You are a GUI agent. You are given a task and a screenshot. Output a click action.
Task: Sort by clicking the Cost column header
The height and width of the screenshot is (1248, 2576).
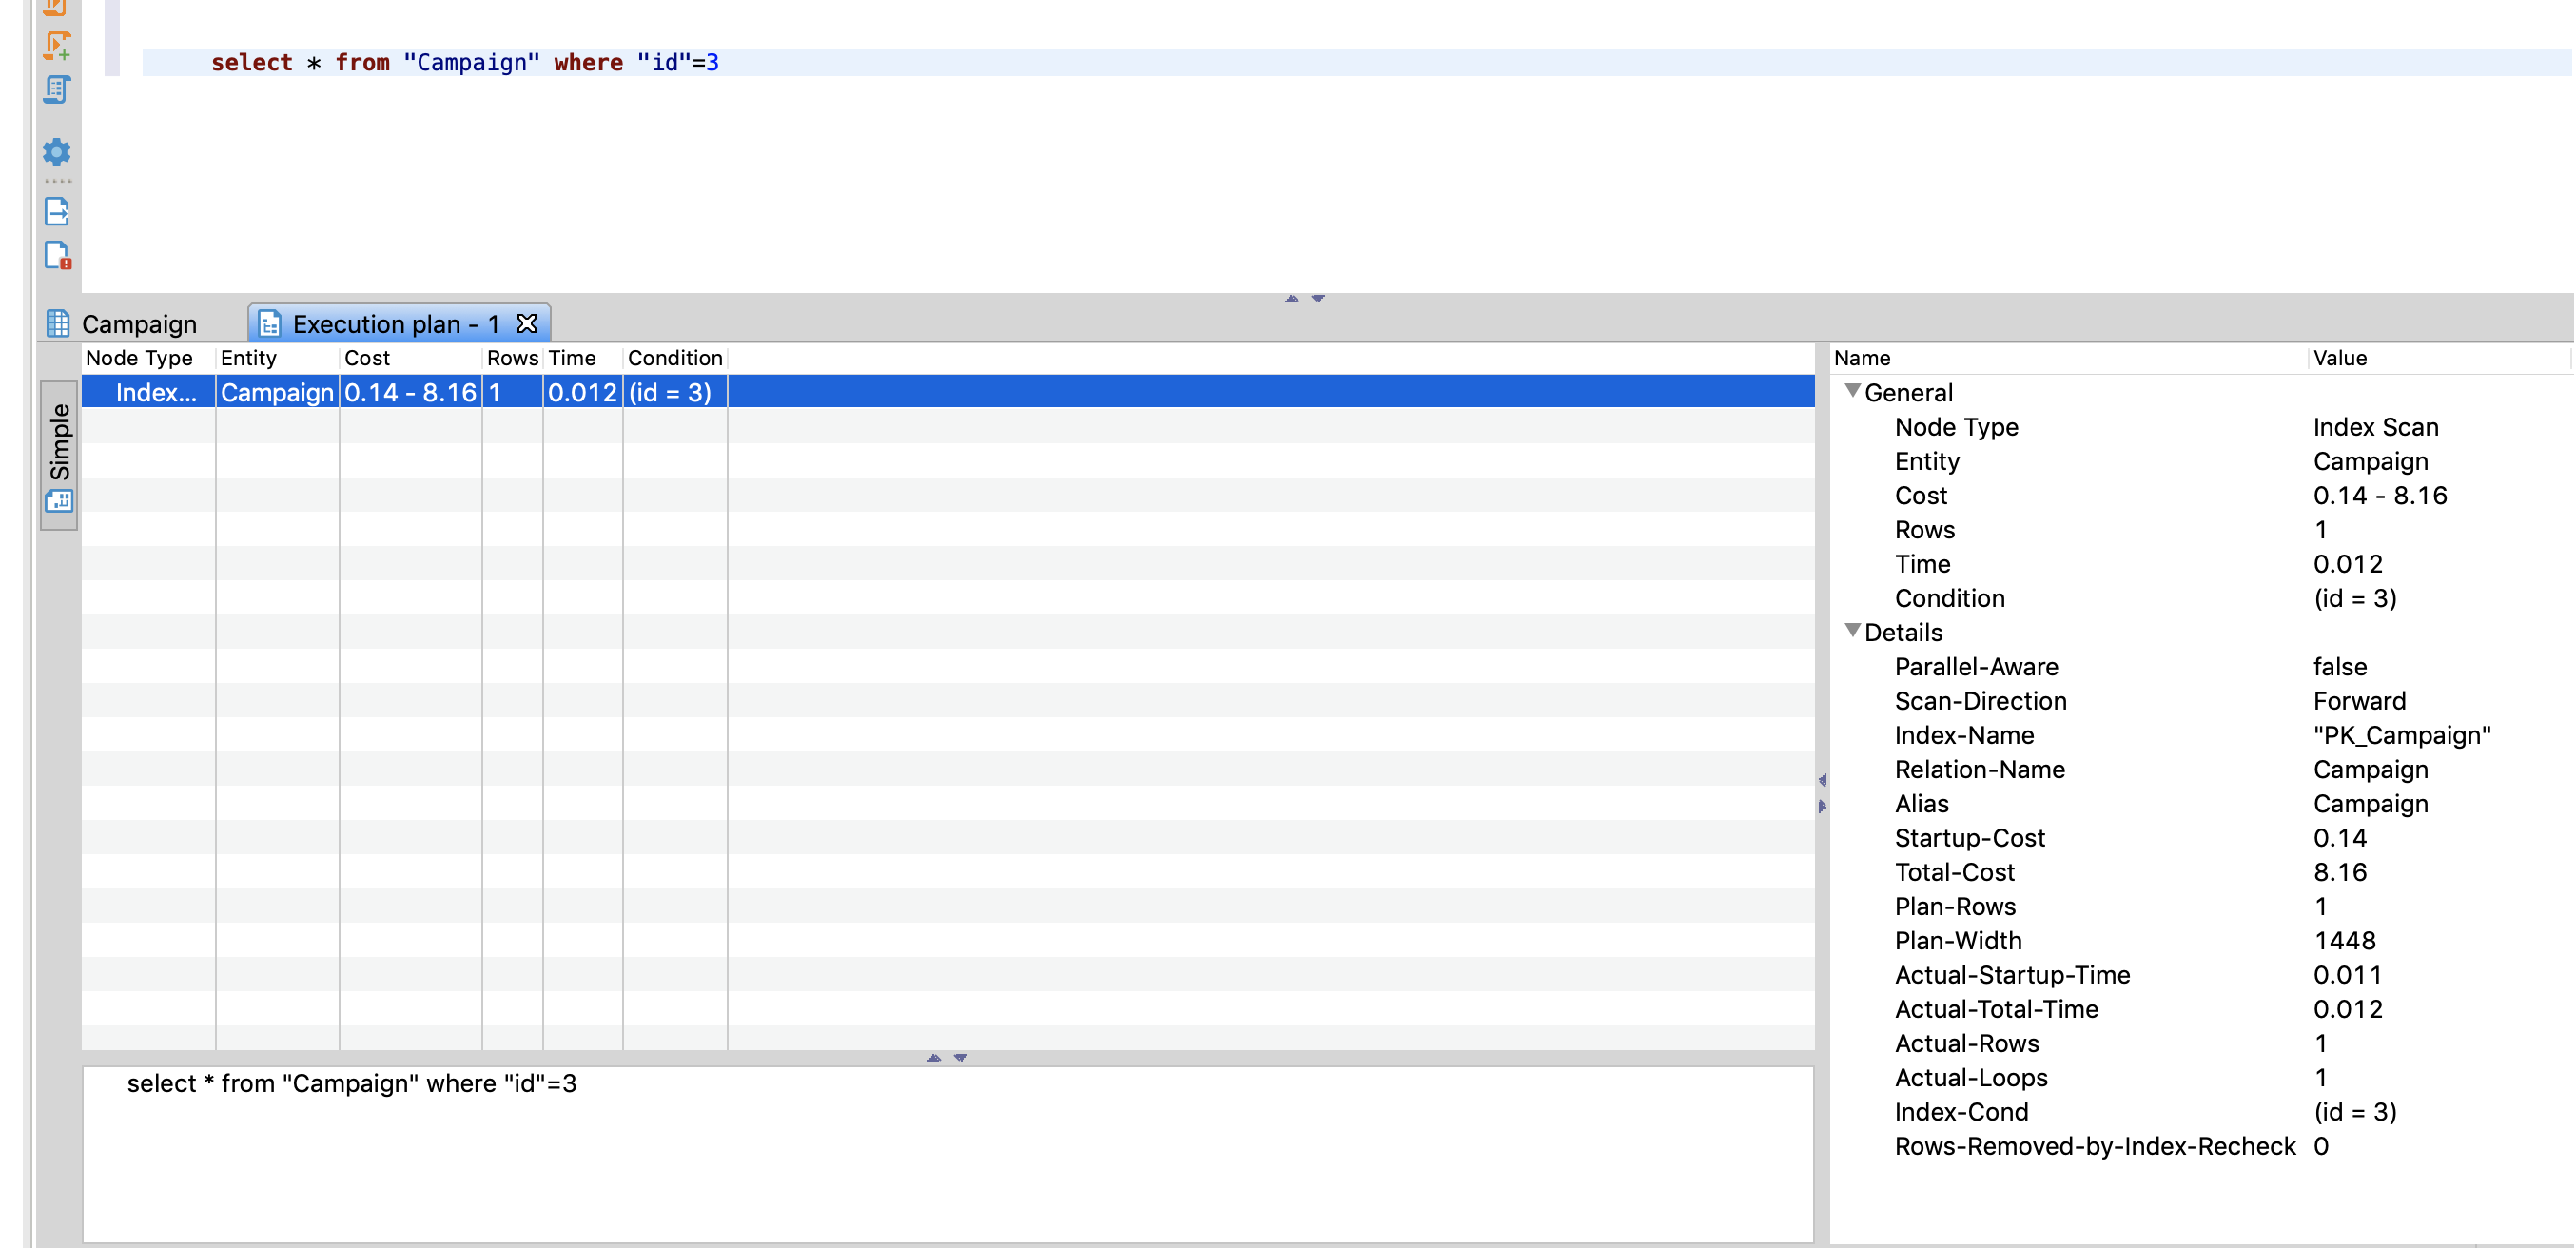point(366,358)
